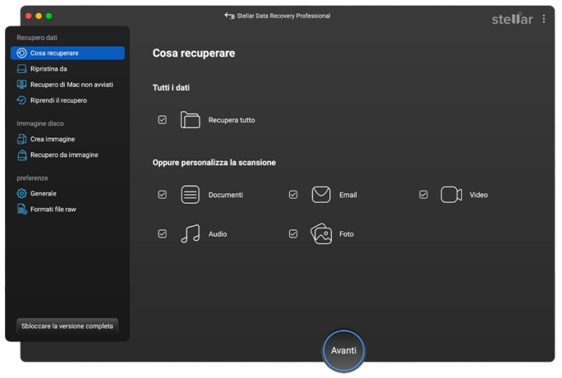Close the window with red button
Viewport: 562px width, 378px height.
point(28,16)
